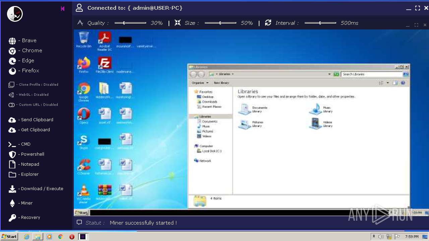Open remote Explorer
This screenshot has height=241, width=429.
[x=23, y=174]
